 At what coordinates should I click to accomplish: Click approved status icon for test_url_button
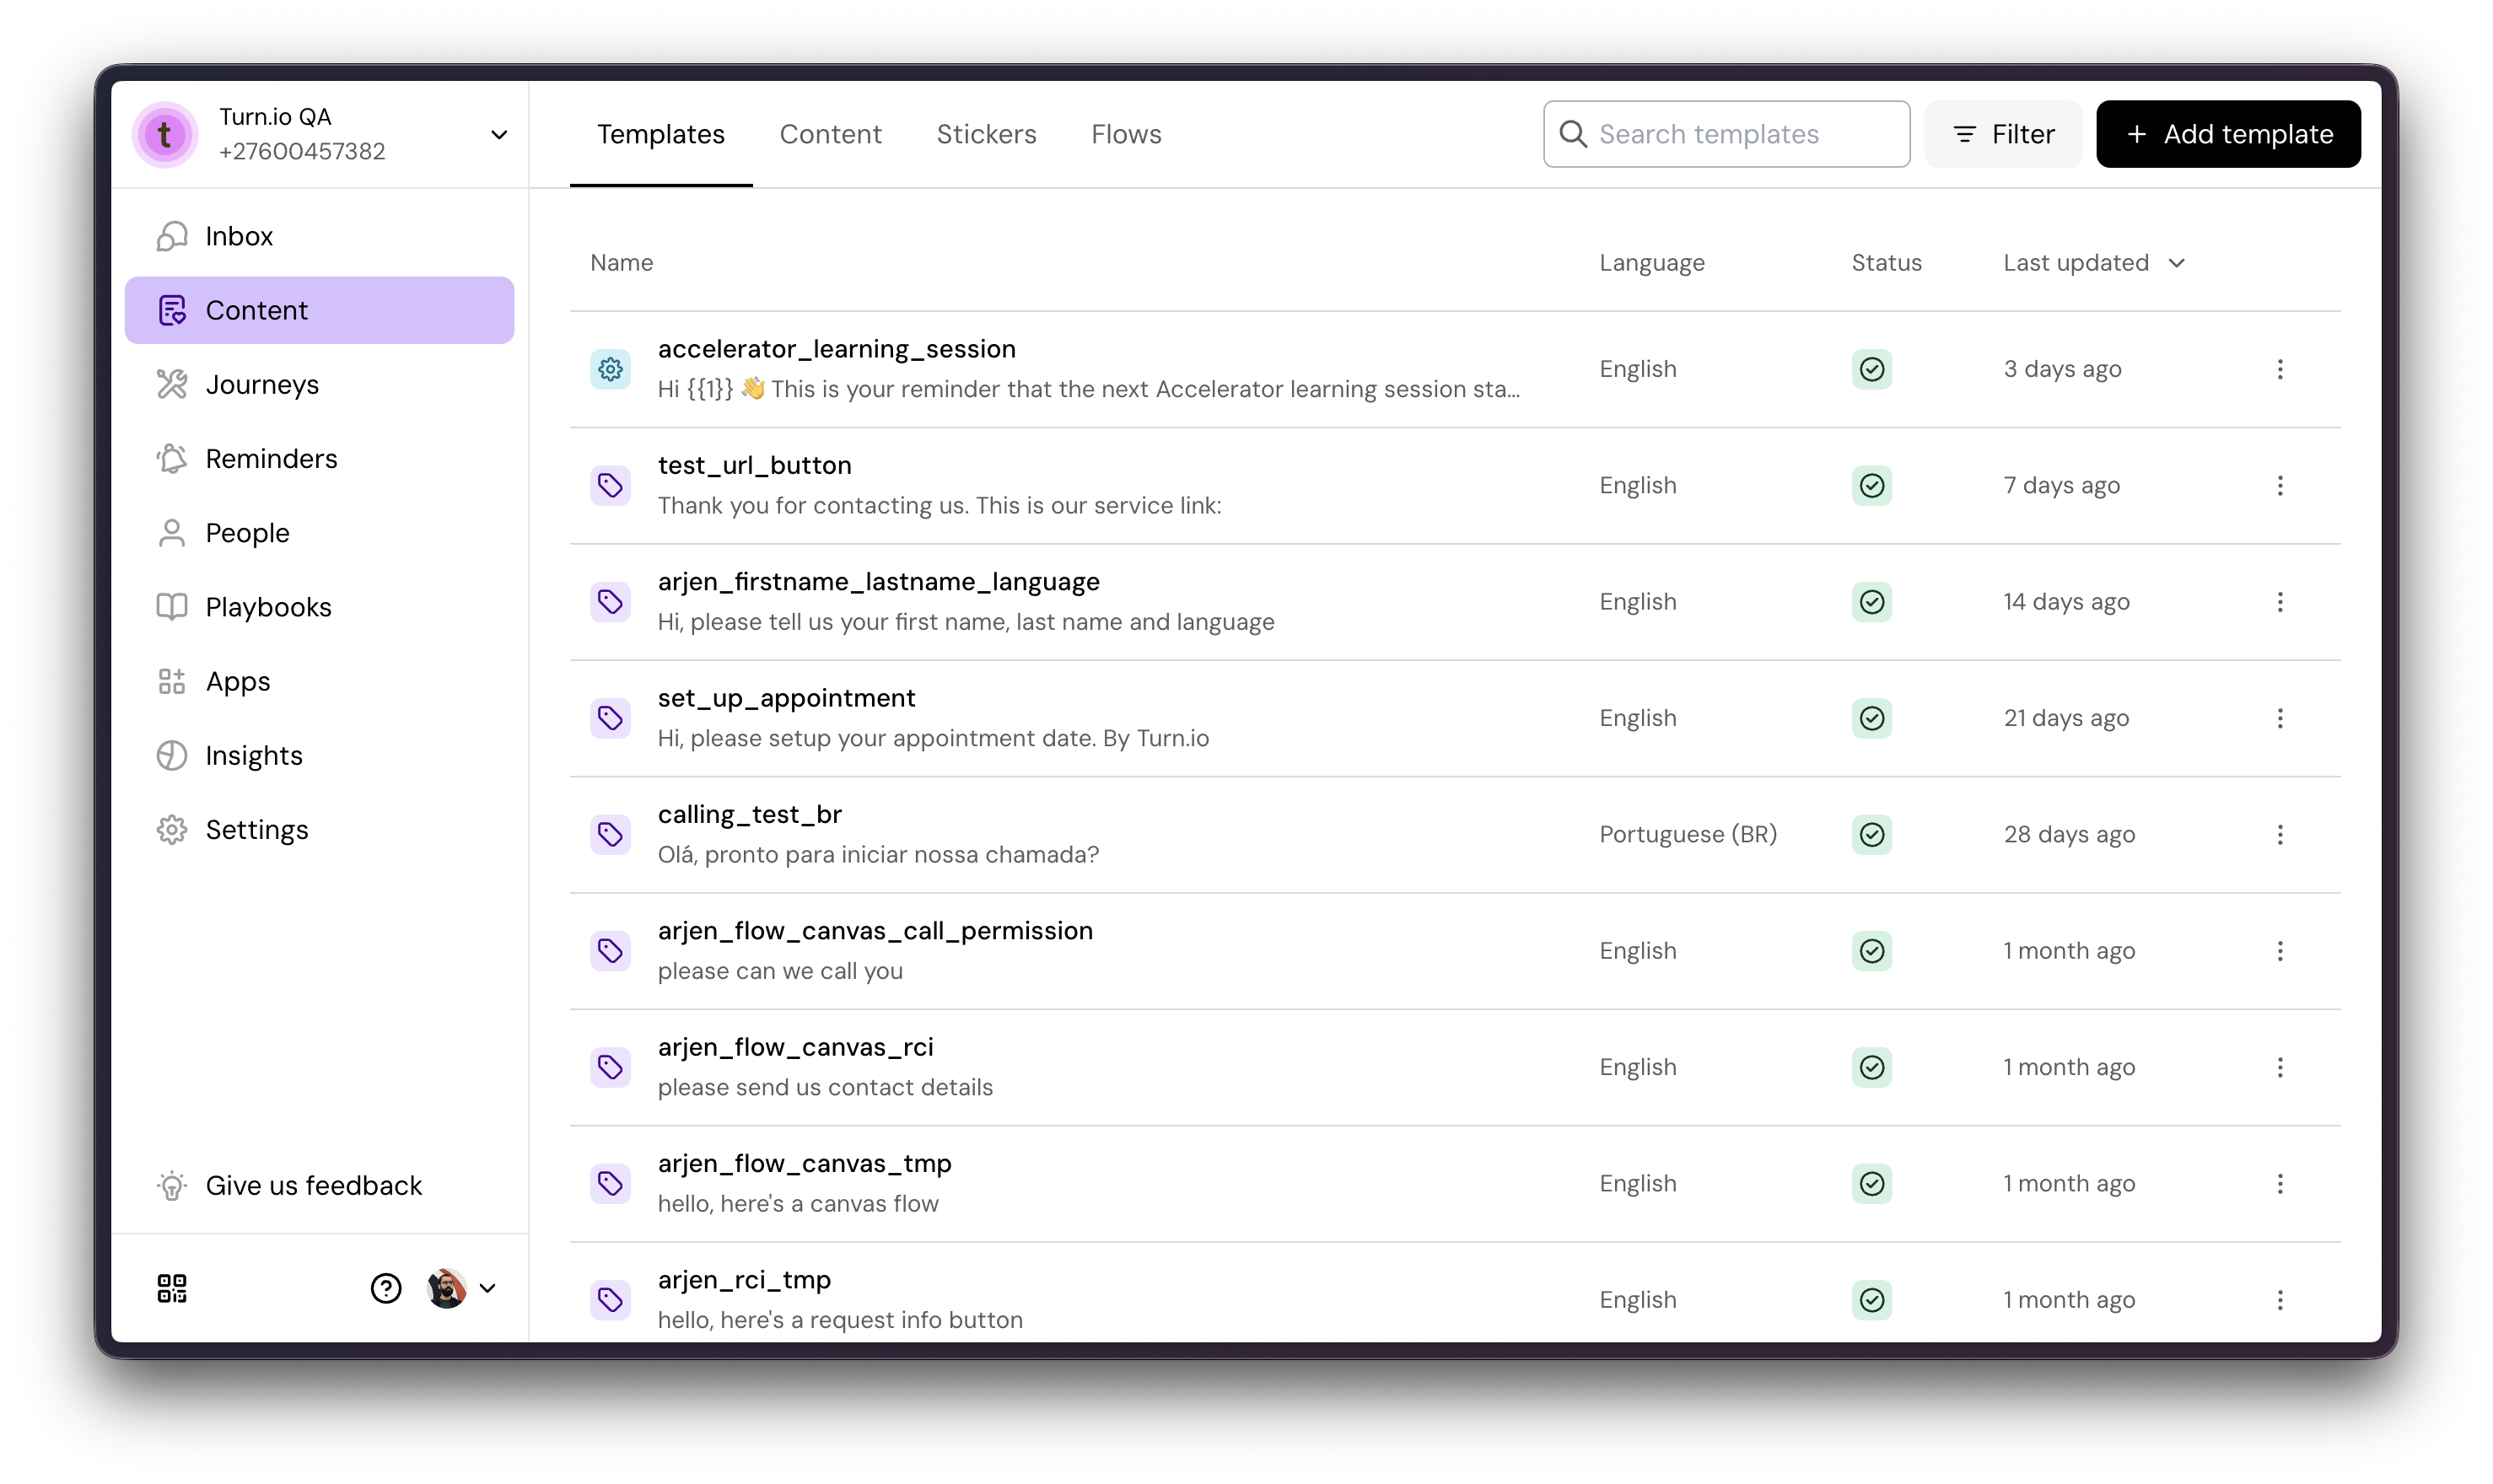[x=1872, y=485]
